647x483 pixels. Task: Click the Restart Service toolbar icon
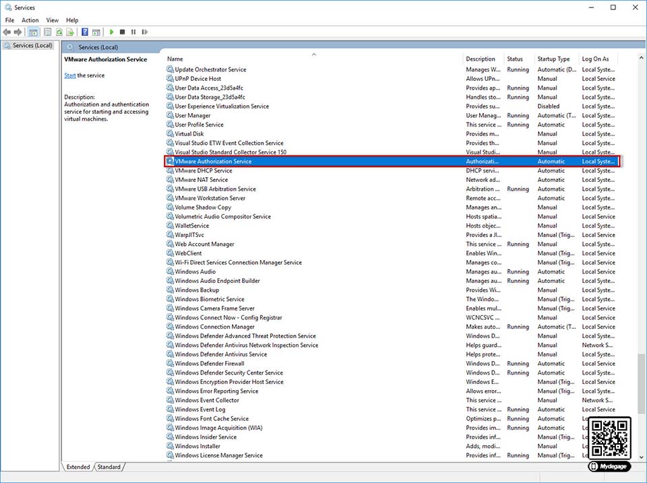[x=144, y=32]
